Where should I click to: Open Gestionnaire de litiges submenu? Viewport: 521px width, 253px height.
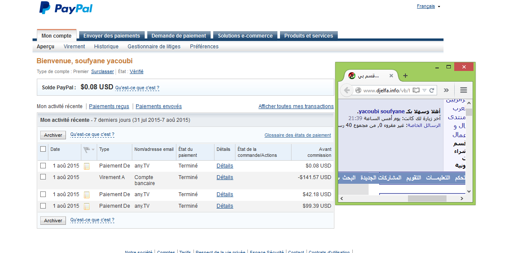(154, 47)
